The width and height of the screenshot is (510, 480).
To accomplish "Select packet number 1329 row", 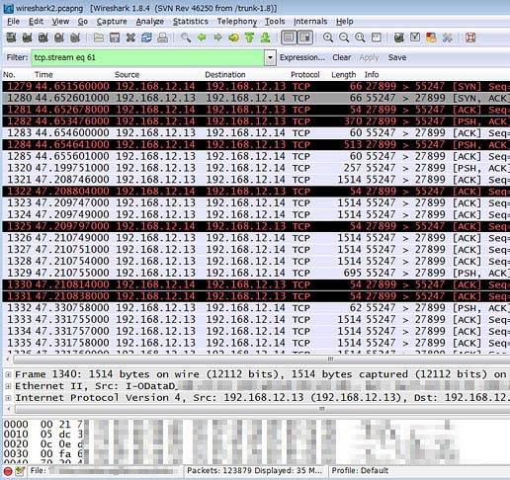I will [256, 274].
